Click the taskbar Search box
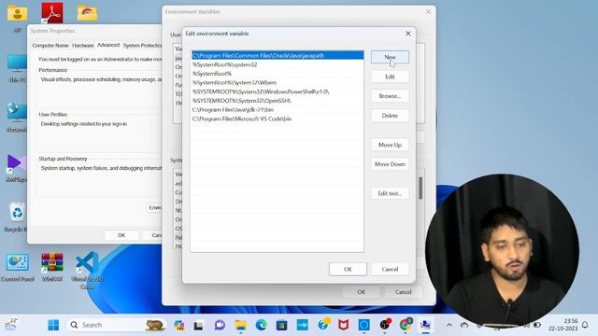598x336 pixels. (x=117, y=325)
